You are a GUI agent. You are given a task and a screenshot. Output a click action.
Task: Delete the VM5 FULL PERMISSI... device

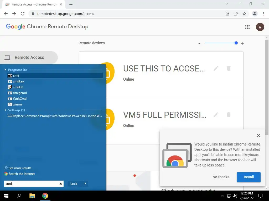click(x=229, y=115)
